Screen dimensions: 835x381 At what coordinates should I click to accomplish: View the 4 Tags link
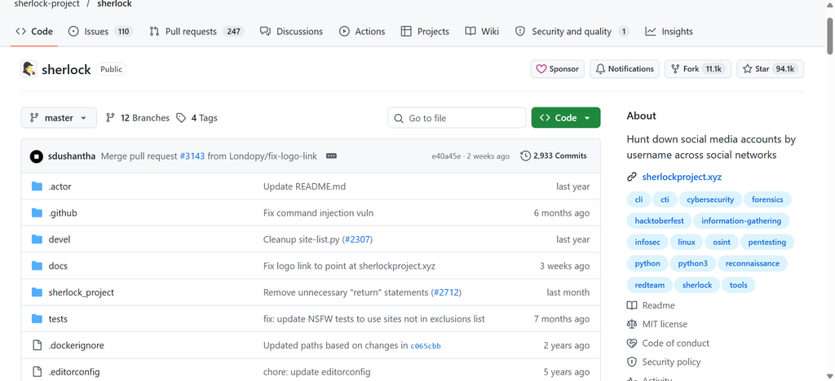point(197,118)
